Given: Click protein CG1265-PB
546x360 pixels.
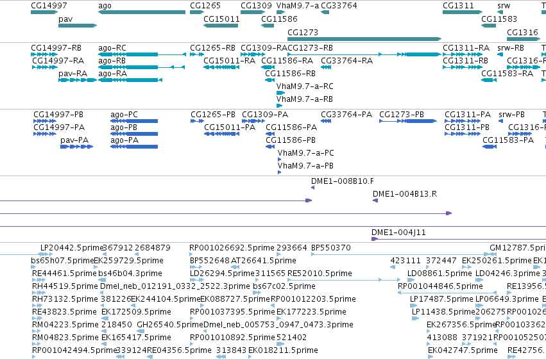Looking at the screenshot, I should click(213, 115).
